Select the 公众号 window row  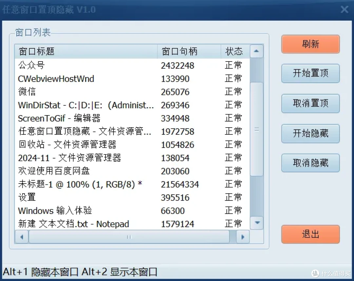132,65
